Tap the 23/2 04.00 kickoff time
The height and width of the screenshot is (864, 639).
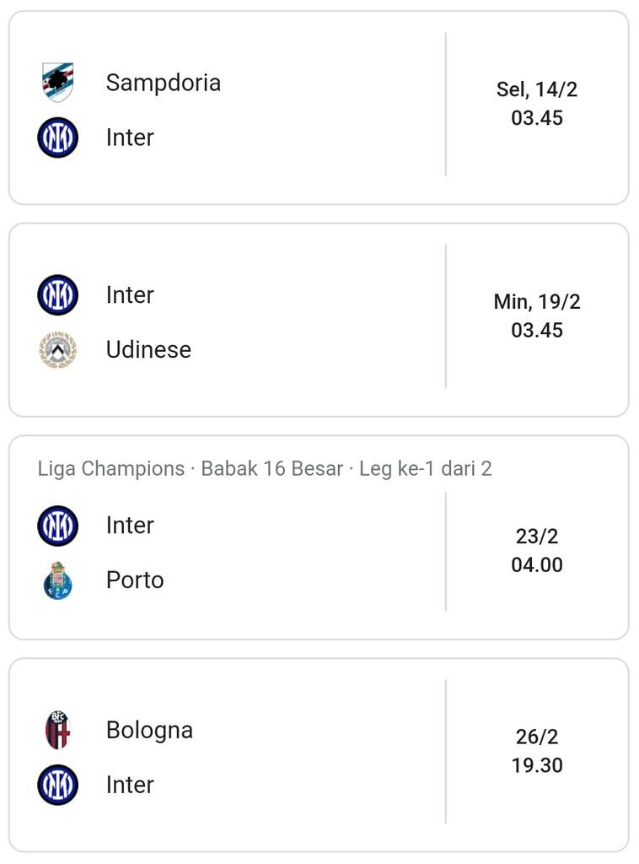click(537, 550)
